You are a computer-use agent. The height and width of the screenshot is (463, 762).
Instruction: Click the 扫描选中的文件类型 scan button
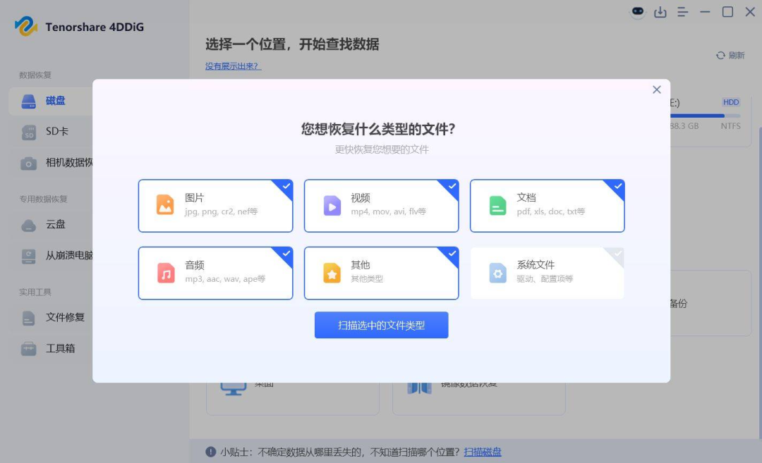[x=381, y=325]
